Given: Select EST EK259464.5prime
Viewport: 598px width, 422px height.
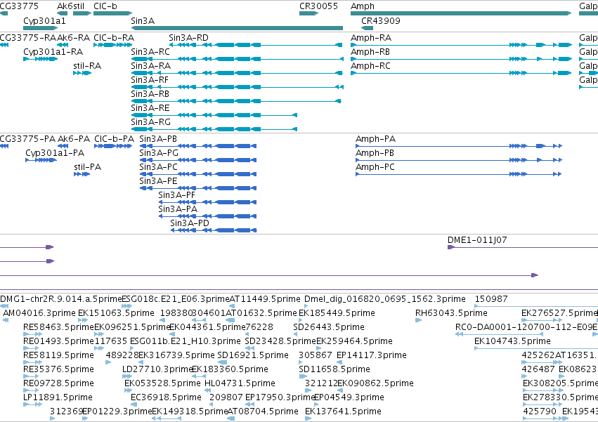Looking at the screenshot, I should pyautogui.click(x=319, y=348).
